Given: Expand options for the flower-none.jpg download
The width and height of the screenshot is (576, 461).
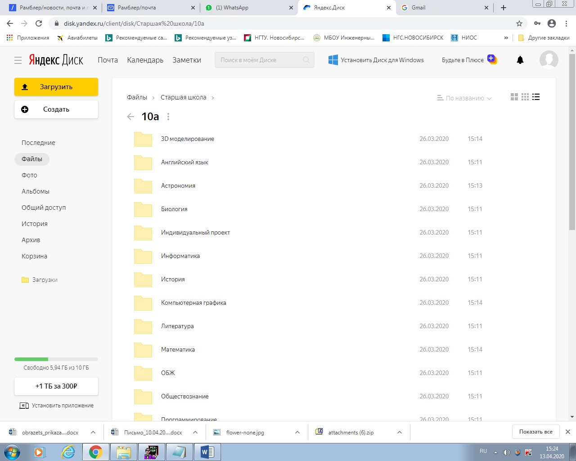Looking at the screenshot, I should [297, 432].
